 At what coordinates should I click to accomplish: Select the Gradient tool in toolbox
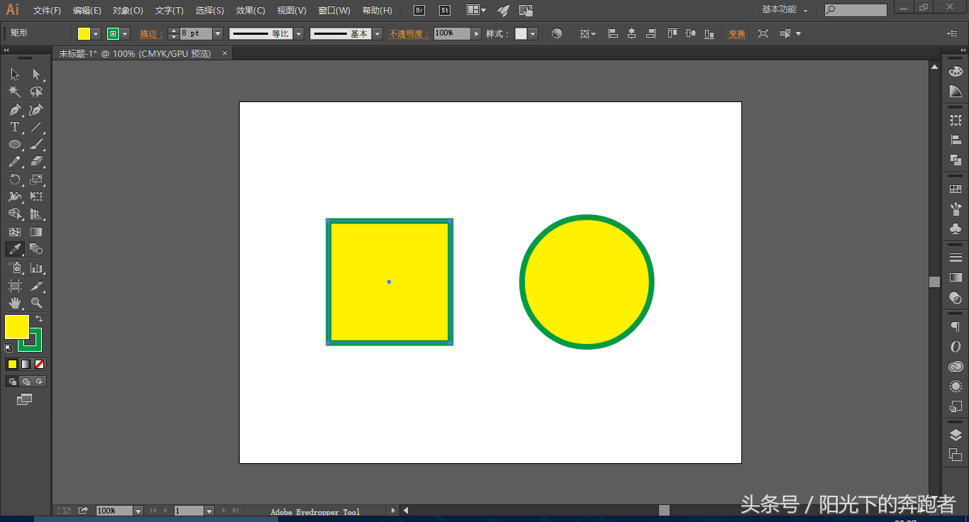point(36,232)
